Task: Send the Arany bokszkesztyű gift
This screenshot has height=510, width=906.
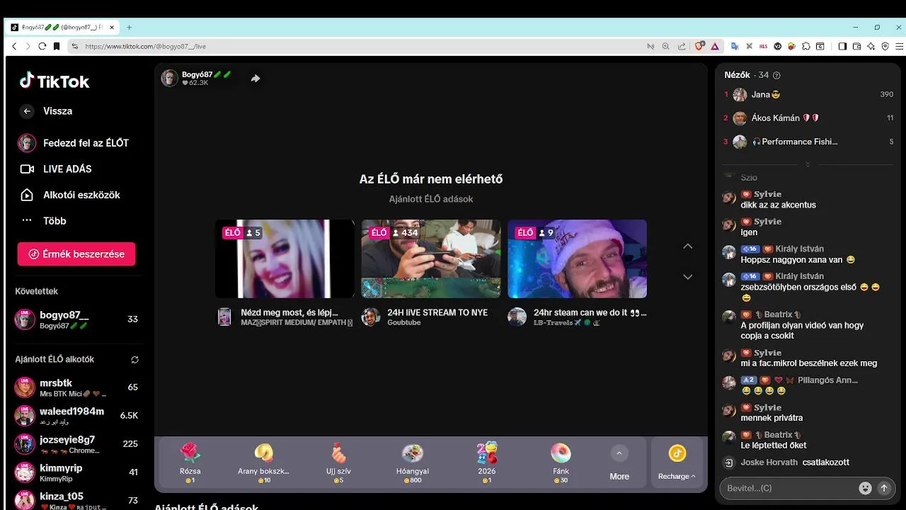Action: point(263,463)
